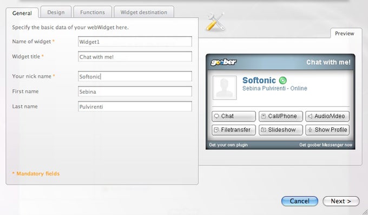Click the wrench and screwdriver tools icon

(x=215, y=22)
